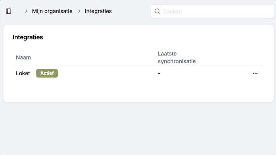
Task: Click the empty Naam cell right of Actief
Action: click(104, 73)
